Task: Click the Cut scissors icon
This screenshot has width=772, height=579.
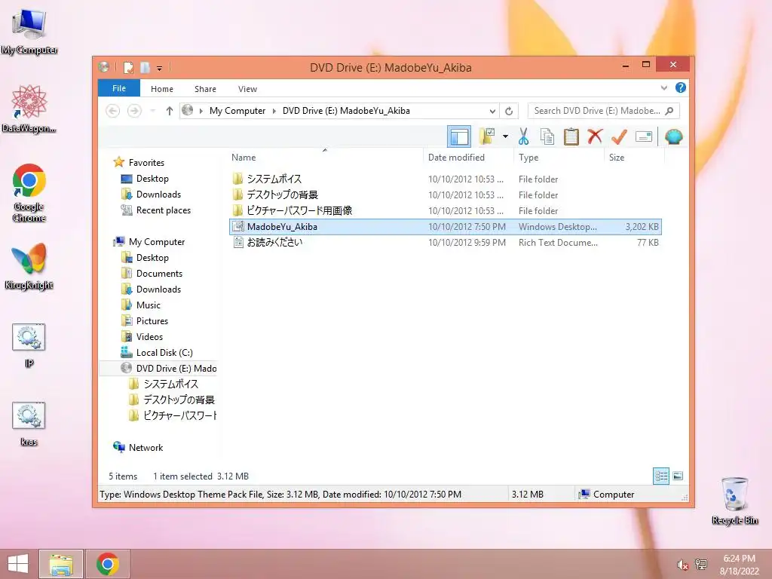Action: [x=523, y=136]
